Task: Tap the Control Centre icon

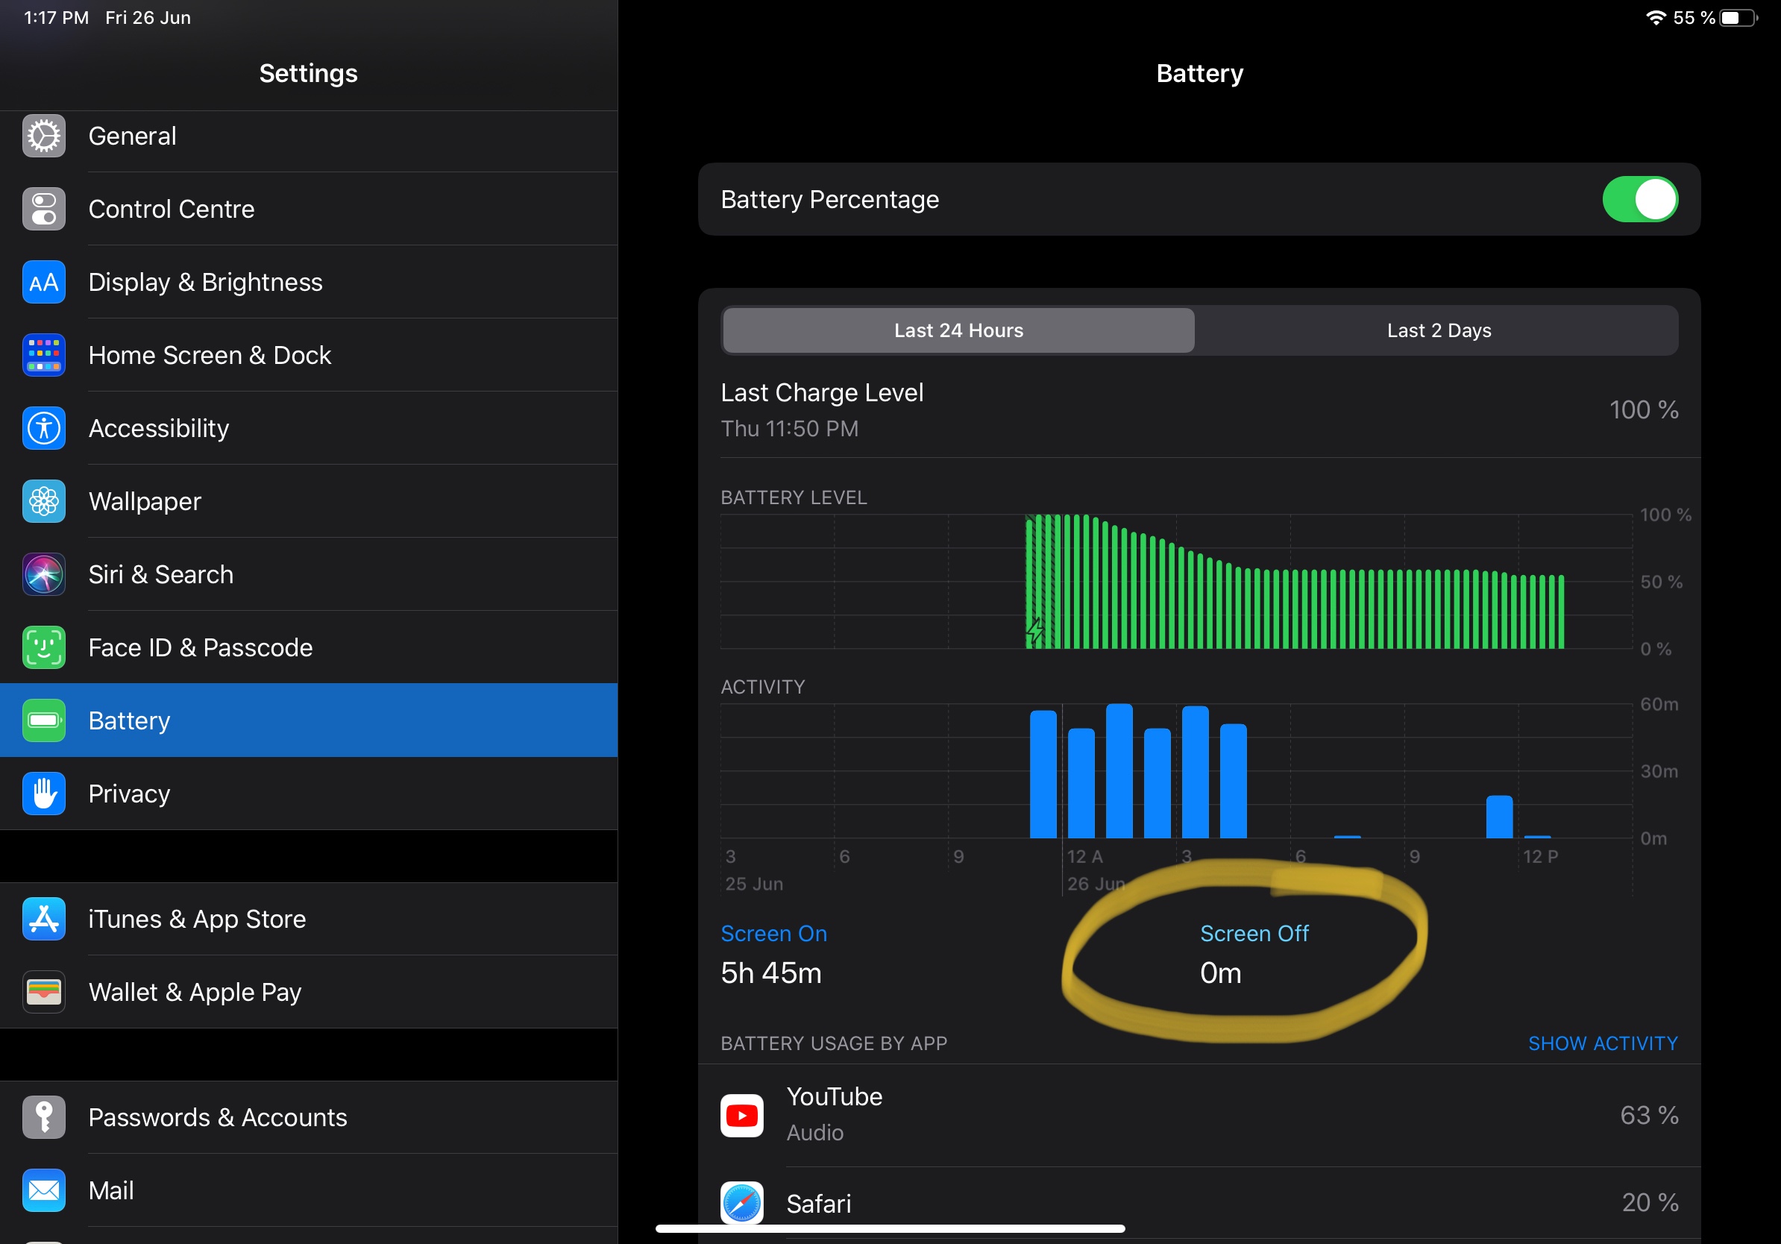Action: 43,210
